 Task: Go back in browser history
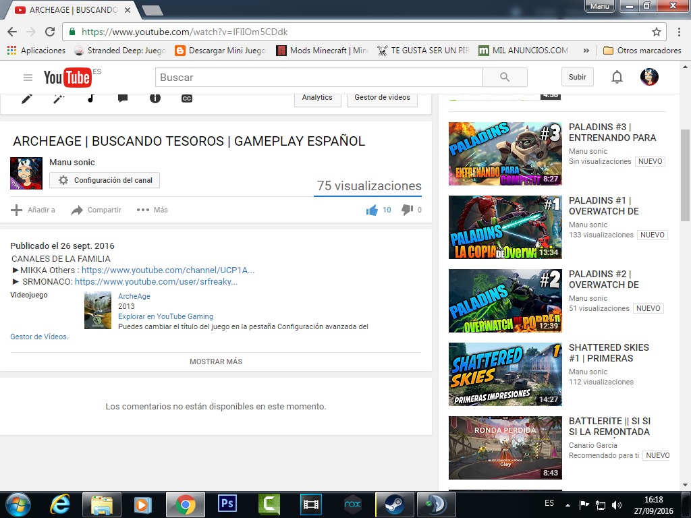[12, 32]
